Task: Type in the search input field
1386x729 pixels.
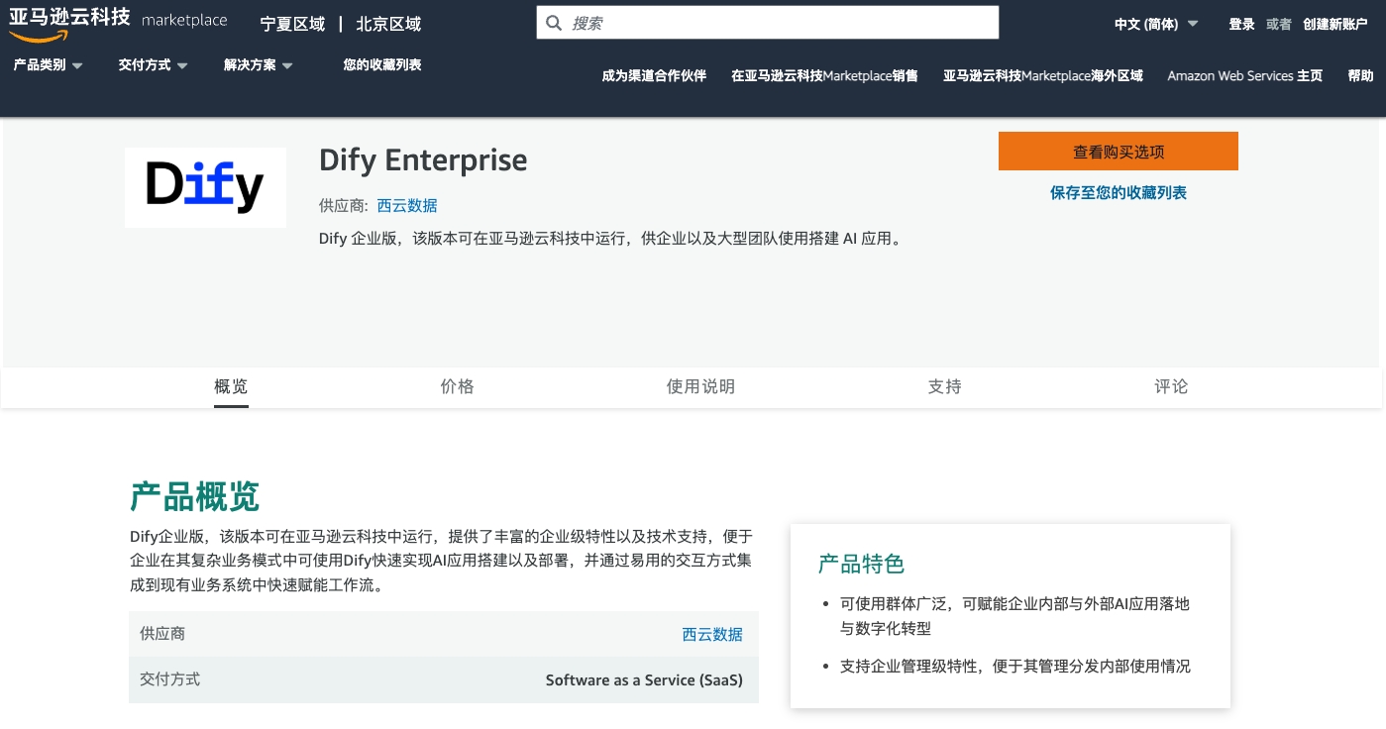Action: pyautogui.click(x=778, y=23)
